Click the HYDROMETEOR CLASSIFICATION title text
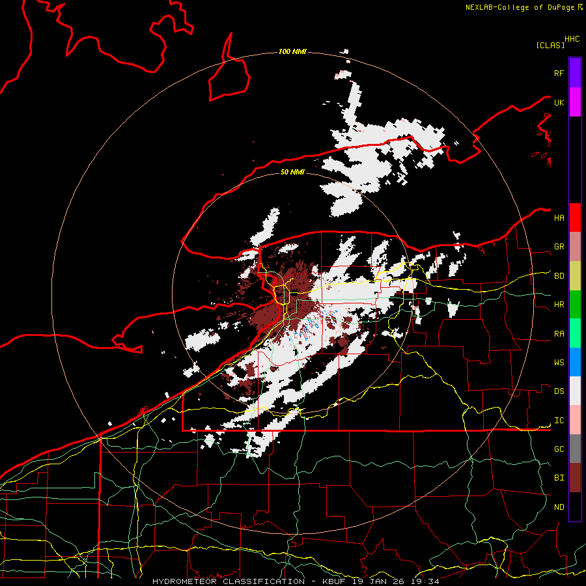 [229, 581]
